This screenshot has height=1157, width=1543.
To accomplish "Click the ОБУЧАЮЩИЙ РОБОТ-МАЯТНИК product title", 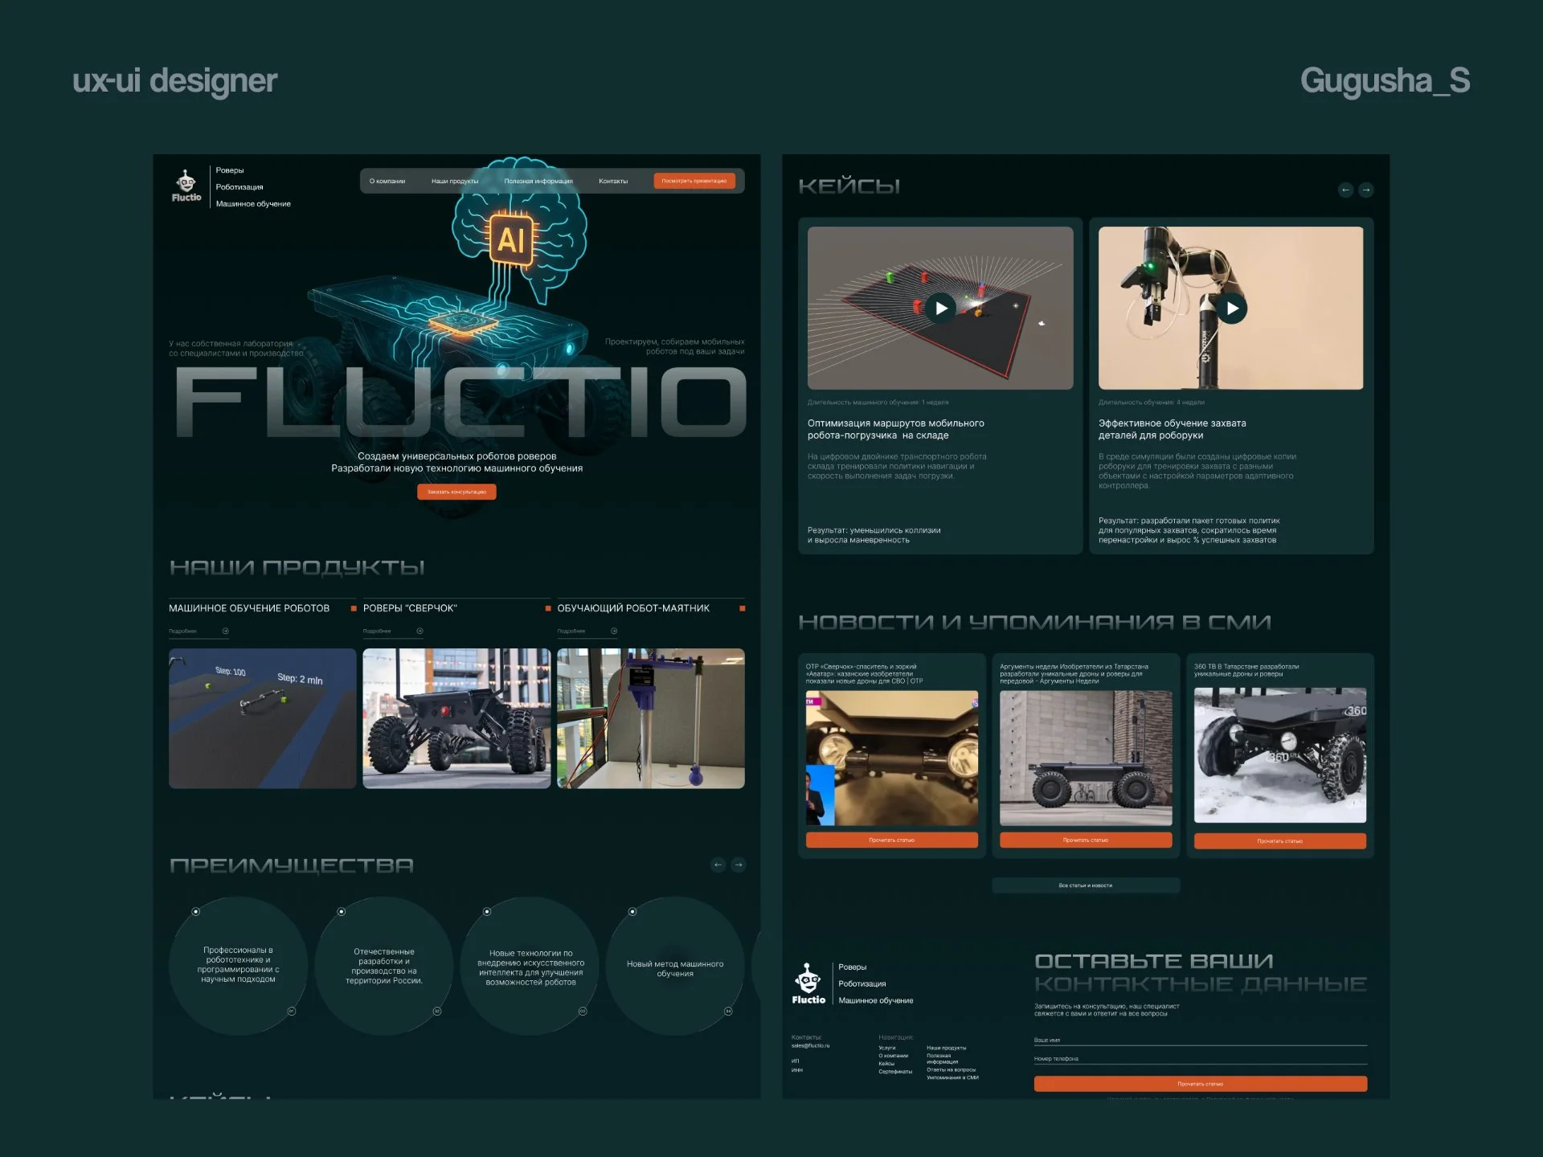I will click(633, 608).
